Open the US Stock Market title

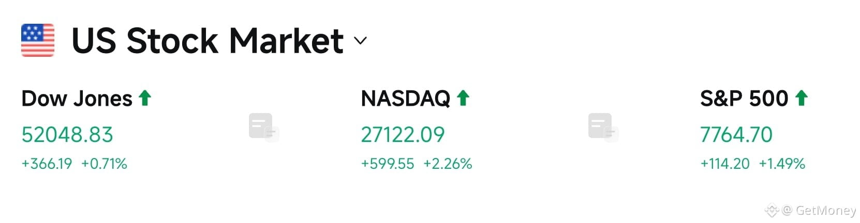click(x=207, y=41)
